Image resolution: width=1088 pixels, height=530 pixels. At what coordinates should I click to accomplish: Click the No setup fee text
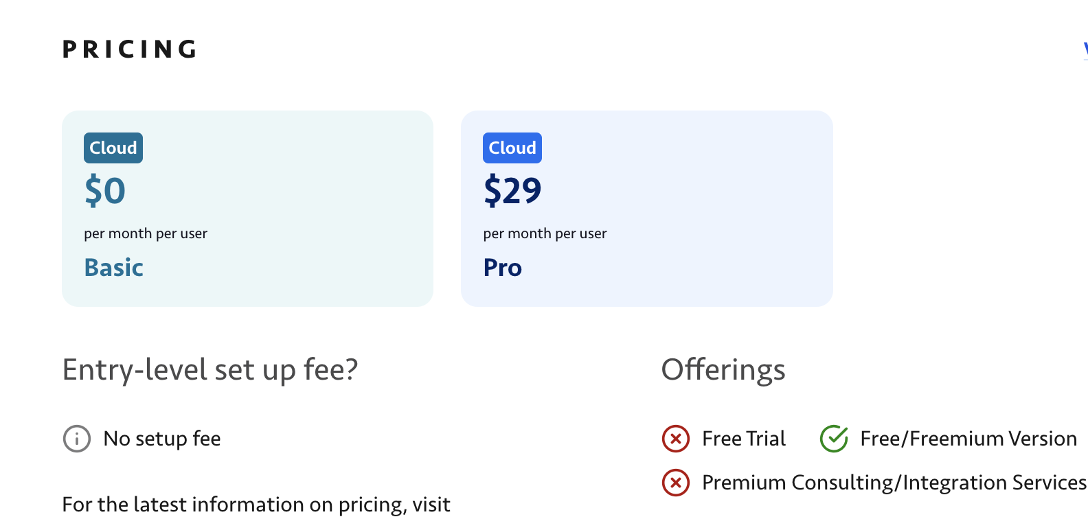[x=162, y=439]
